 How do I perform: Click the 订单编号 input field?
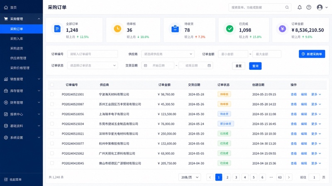click(93, 54)
